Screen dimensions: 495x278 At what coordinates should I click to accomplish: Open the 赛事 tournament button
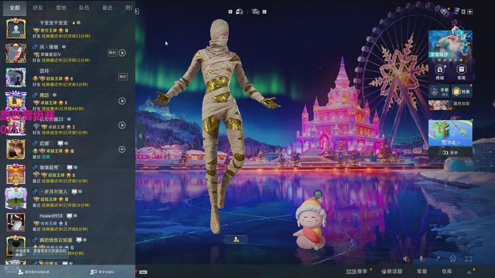[x=450, y=153]
